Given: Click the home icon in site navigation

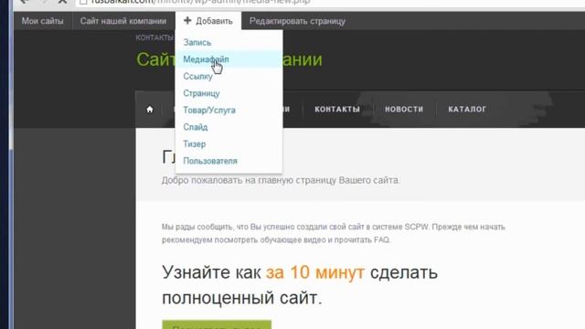Looking at the screenshot, I should [x=150, y=110].
